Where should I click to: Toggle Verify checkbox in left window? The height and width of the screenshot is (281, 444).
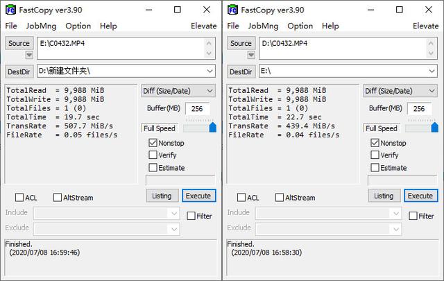[x=153, y=155]
